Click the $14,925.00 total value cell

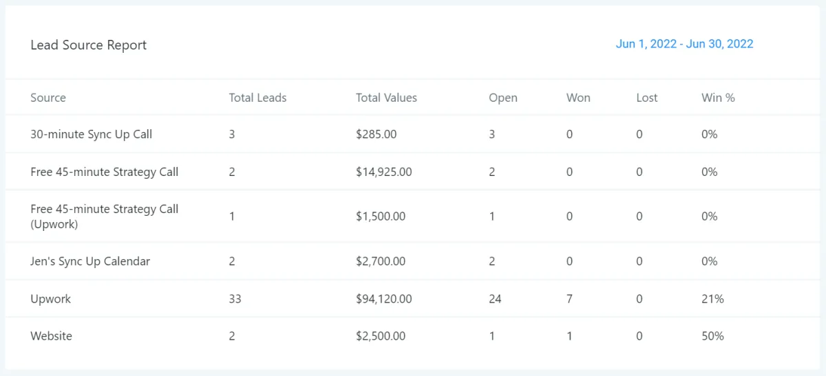384,172
